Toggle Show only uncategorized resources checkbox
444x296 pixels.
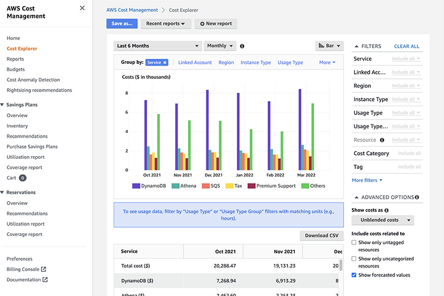(354, 259)
